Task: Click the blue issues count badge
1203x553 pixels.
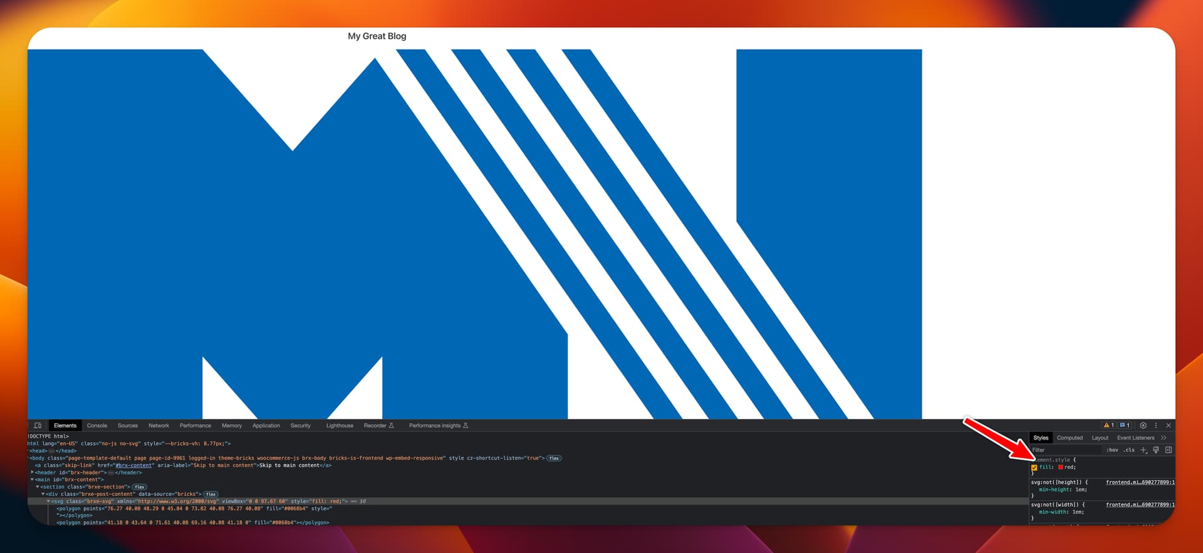Action: click(1125, 425)
